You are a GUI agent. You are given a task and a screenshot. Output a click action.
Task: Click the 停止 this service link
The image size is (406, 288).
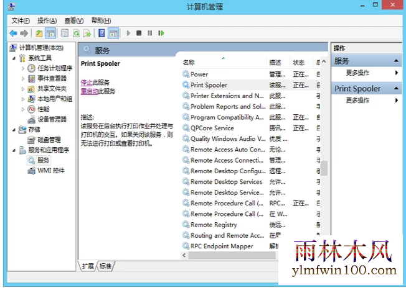87,83
